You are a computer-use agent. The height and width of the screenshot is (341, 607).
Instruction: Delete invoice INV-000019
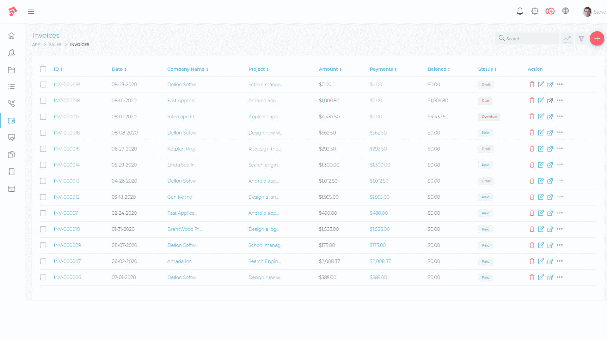point(532,84)
